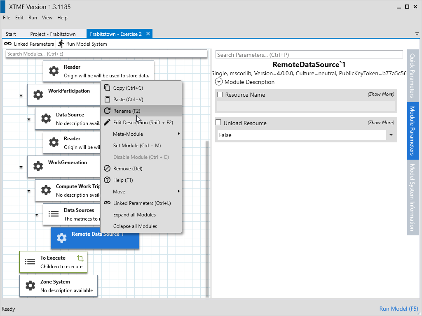This screenshot has height=316, width=422.
Task: Click the gear icon on Remote Data Source module
Action: coord(61,238)
